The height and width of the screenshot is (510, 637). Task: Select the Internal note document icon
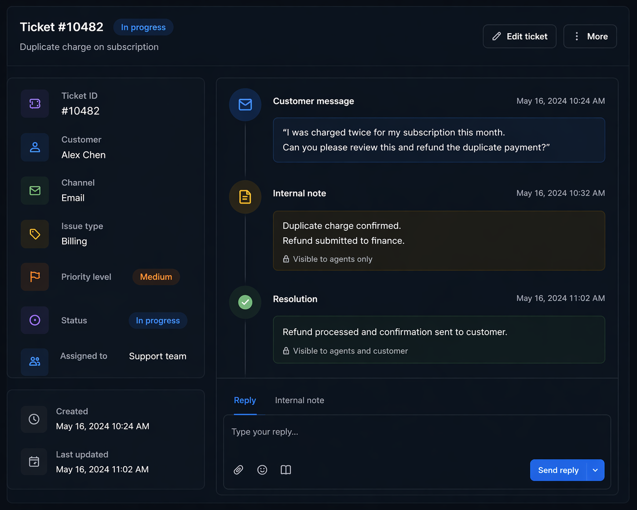pyautogui.click(x=245, y=197)
